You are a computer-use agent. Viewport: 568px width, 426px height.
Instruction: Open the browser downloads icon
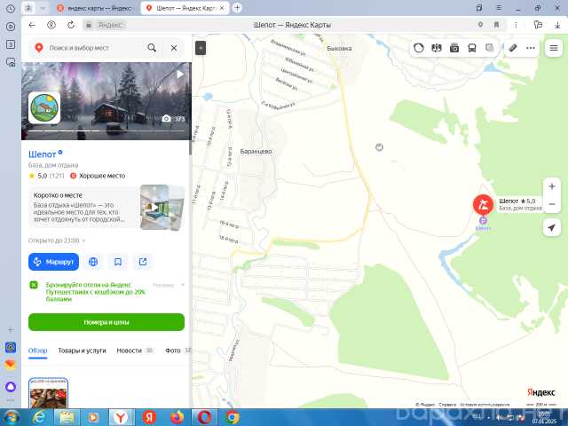coord(557,25)
